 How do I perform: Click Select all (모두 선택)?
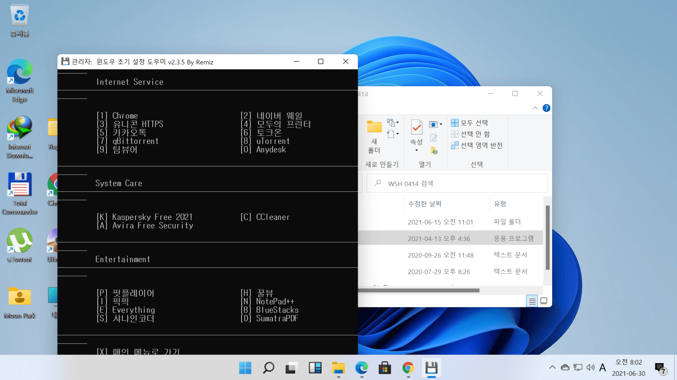[470, 123]
